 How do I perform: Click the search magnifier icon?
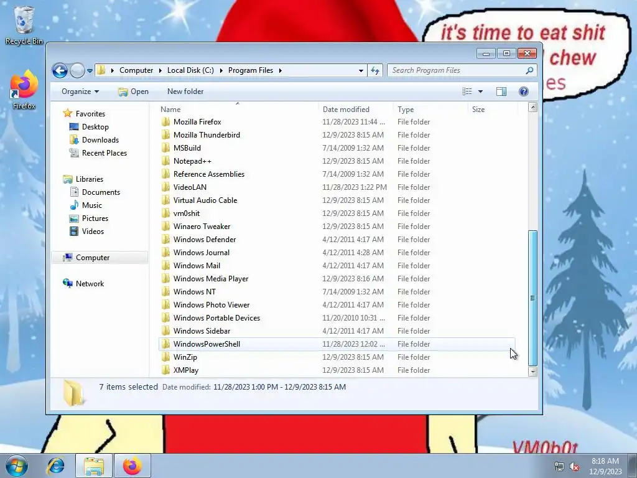529,70
